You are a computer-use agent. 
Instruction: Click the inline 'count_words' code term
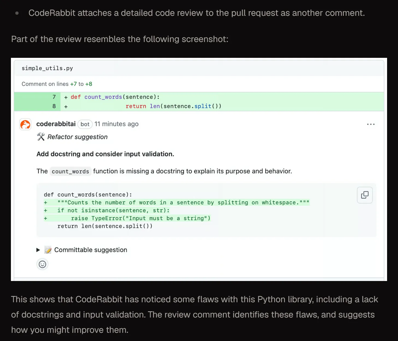tap(70, 172)
